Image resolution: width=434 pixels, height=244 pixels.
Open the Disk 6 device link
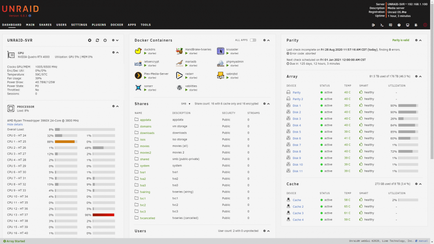297,138
